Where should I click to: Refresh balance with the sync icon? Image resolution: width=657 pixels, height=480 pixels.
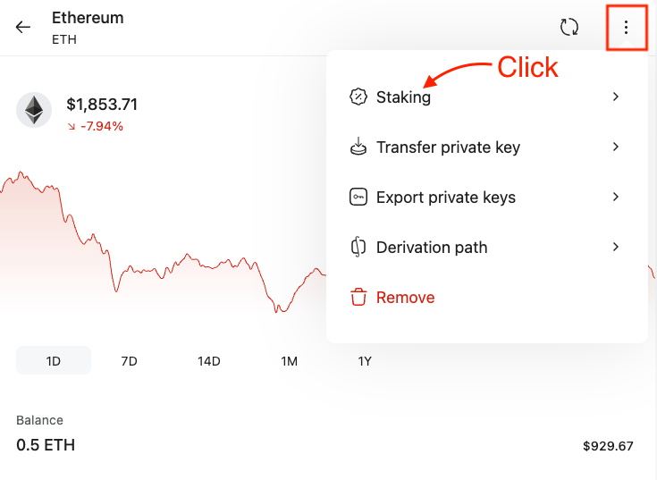[x=569, y=27]
